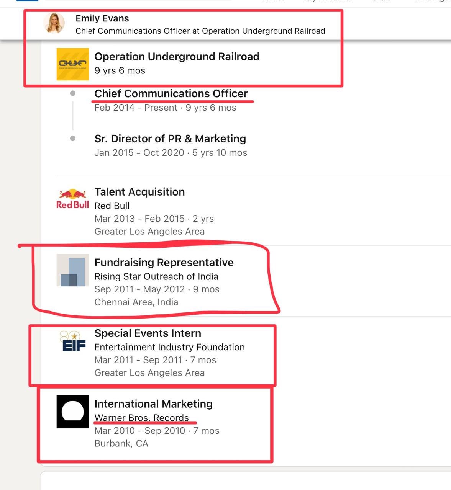451x490 pixels.
Task: Select Jan 2015 - Oct 2020 date range
Action: pos(139,153)
